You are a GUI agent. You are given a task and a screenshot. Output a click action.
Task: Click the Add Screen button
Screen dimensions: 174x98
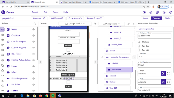[57, 18]
